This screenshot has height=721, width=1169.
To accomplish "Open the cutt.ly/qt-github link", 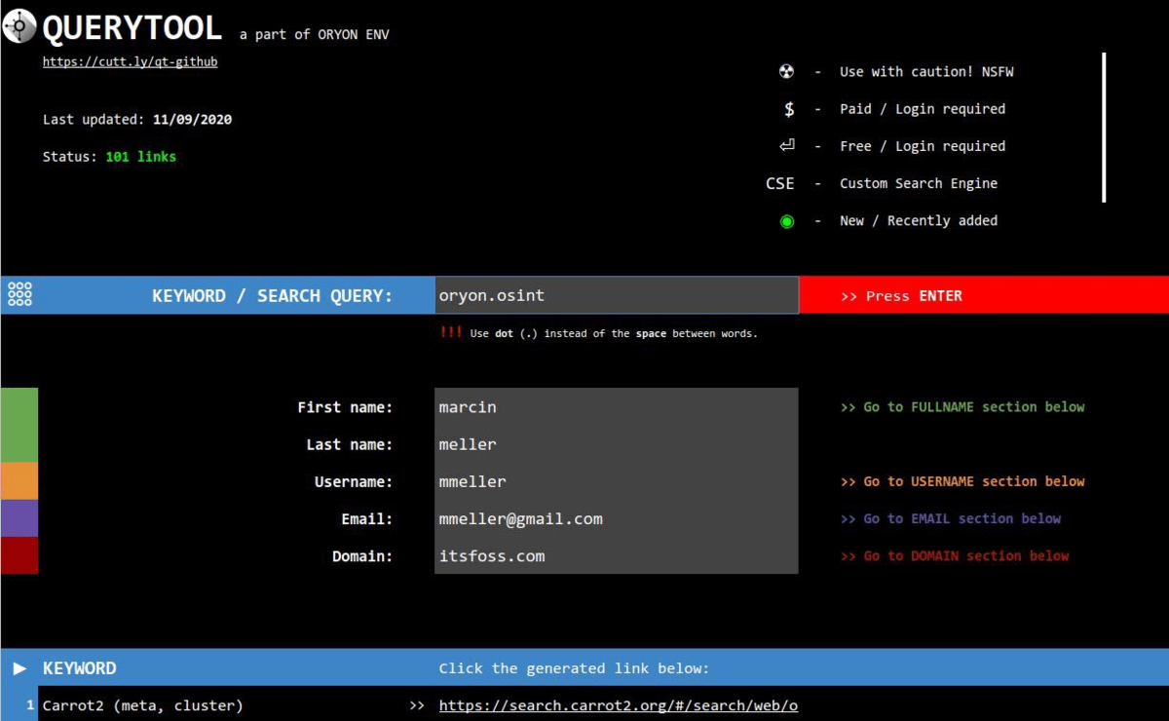I will 131,60.
